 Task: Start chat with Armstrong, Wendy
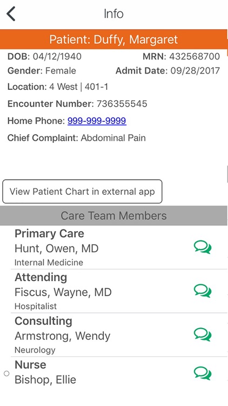(x=203, y=335)
